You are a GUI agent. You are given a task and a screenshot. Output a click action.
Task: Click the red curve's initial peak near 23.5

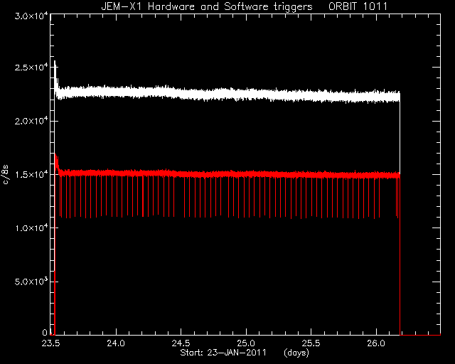55,155
